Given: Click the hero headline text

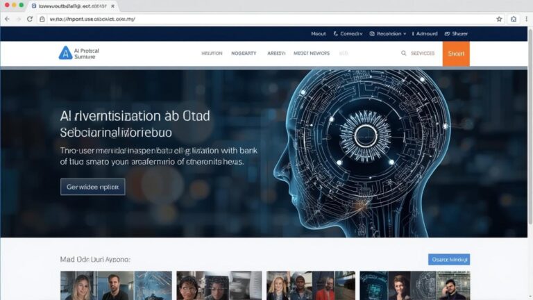Looking at the screenshot, I should [x=135, y=124].
